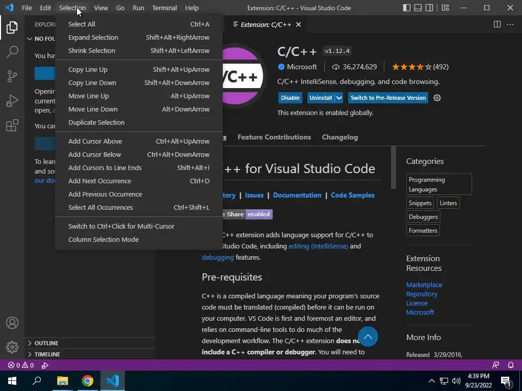The height and width of the screenshot is (391, 522).
Task: Choose Duplicate Selection menu entry
Action: tap(139, 122)
